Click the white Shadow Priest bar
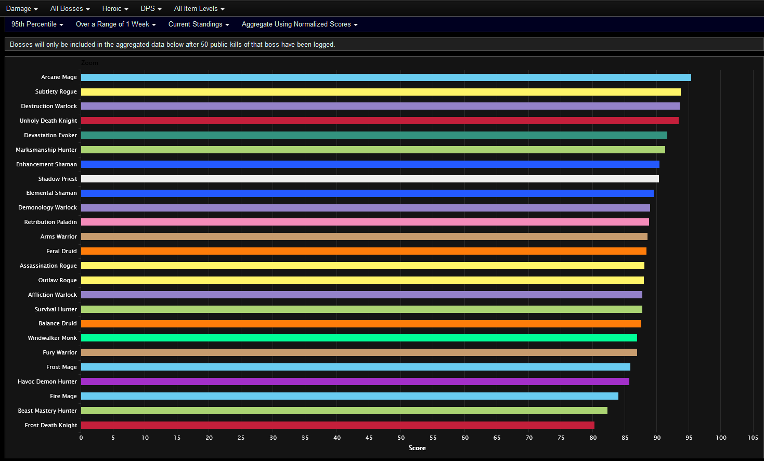The width and height of the screenshot is (764, 461). [x=369, y=179]
